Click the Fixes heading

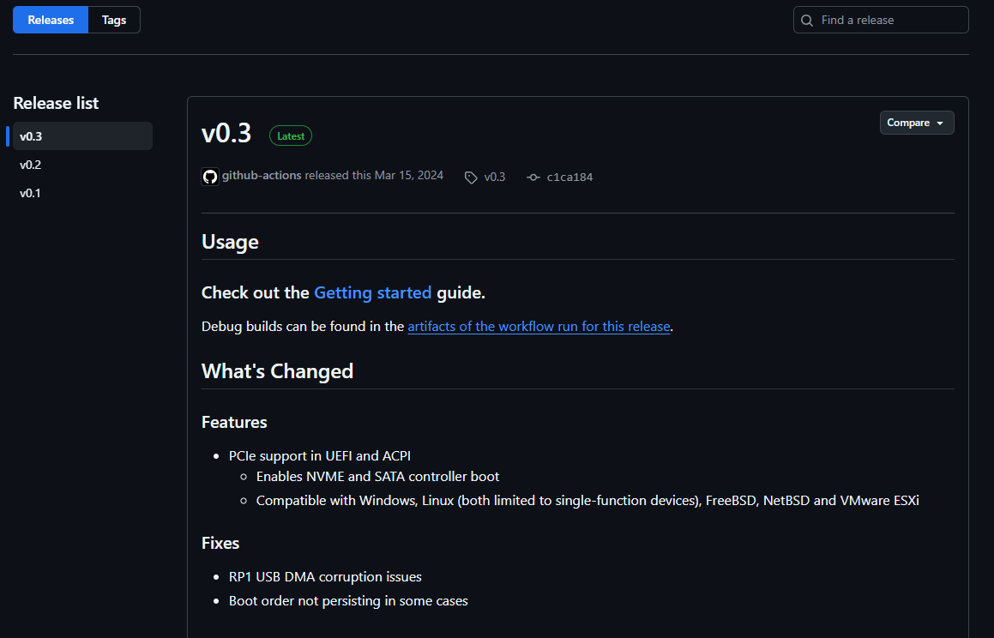pyautogui.click(x=220, y=543)
